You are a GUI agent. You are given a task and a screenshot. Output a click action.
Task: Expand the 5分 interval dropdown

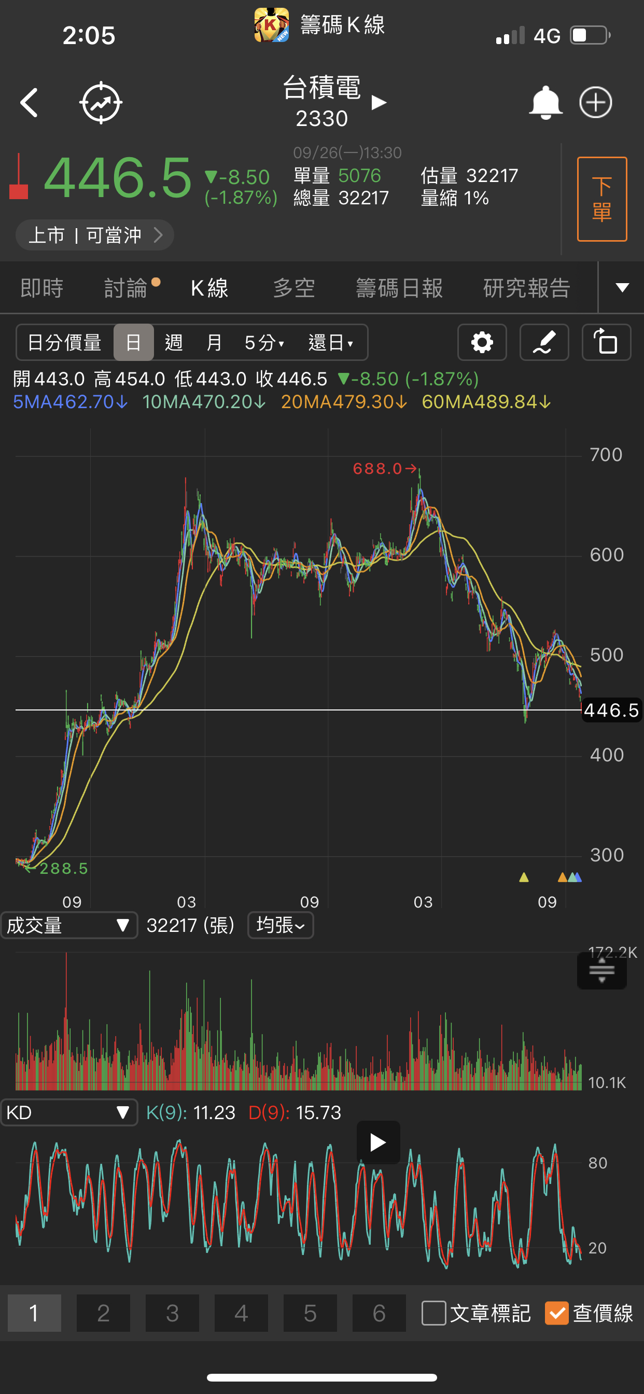pos(264,343)
